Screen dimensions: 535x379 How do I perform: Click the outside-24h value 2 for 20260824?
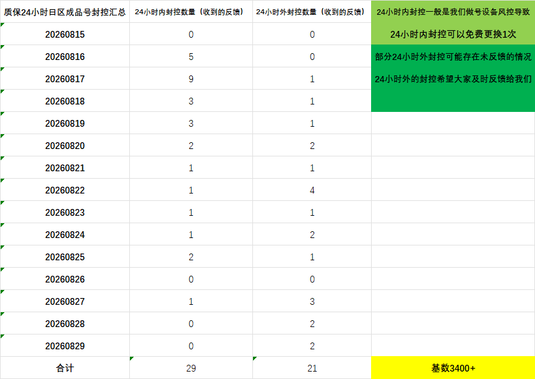point(312,234)
